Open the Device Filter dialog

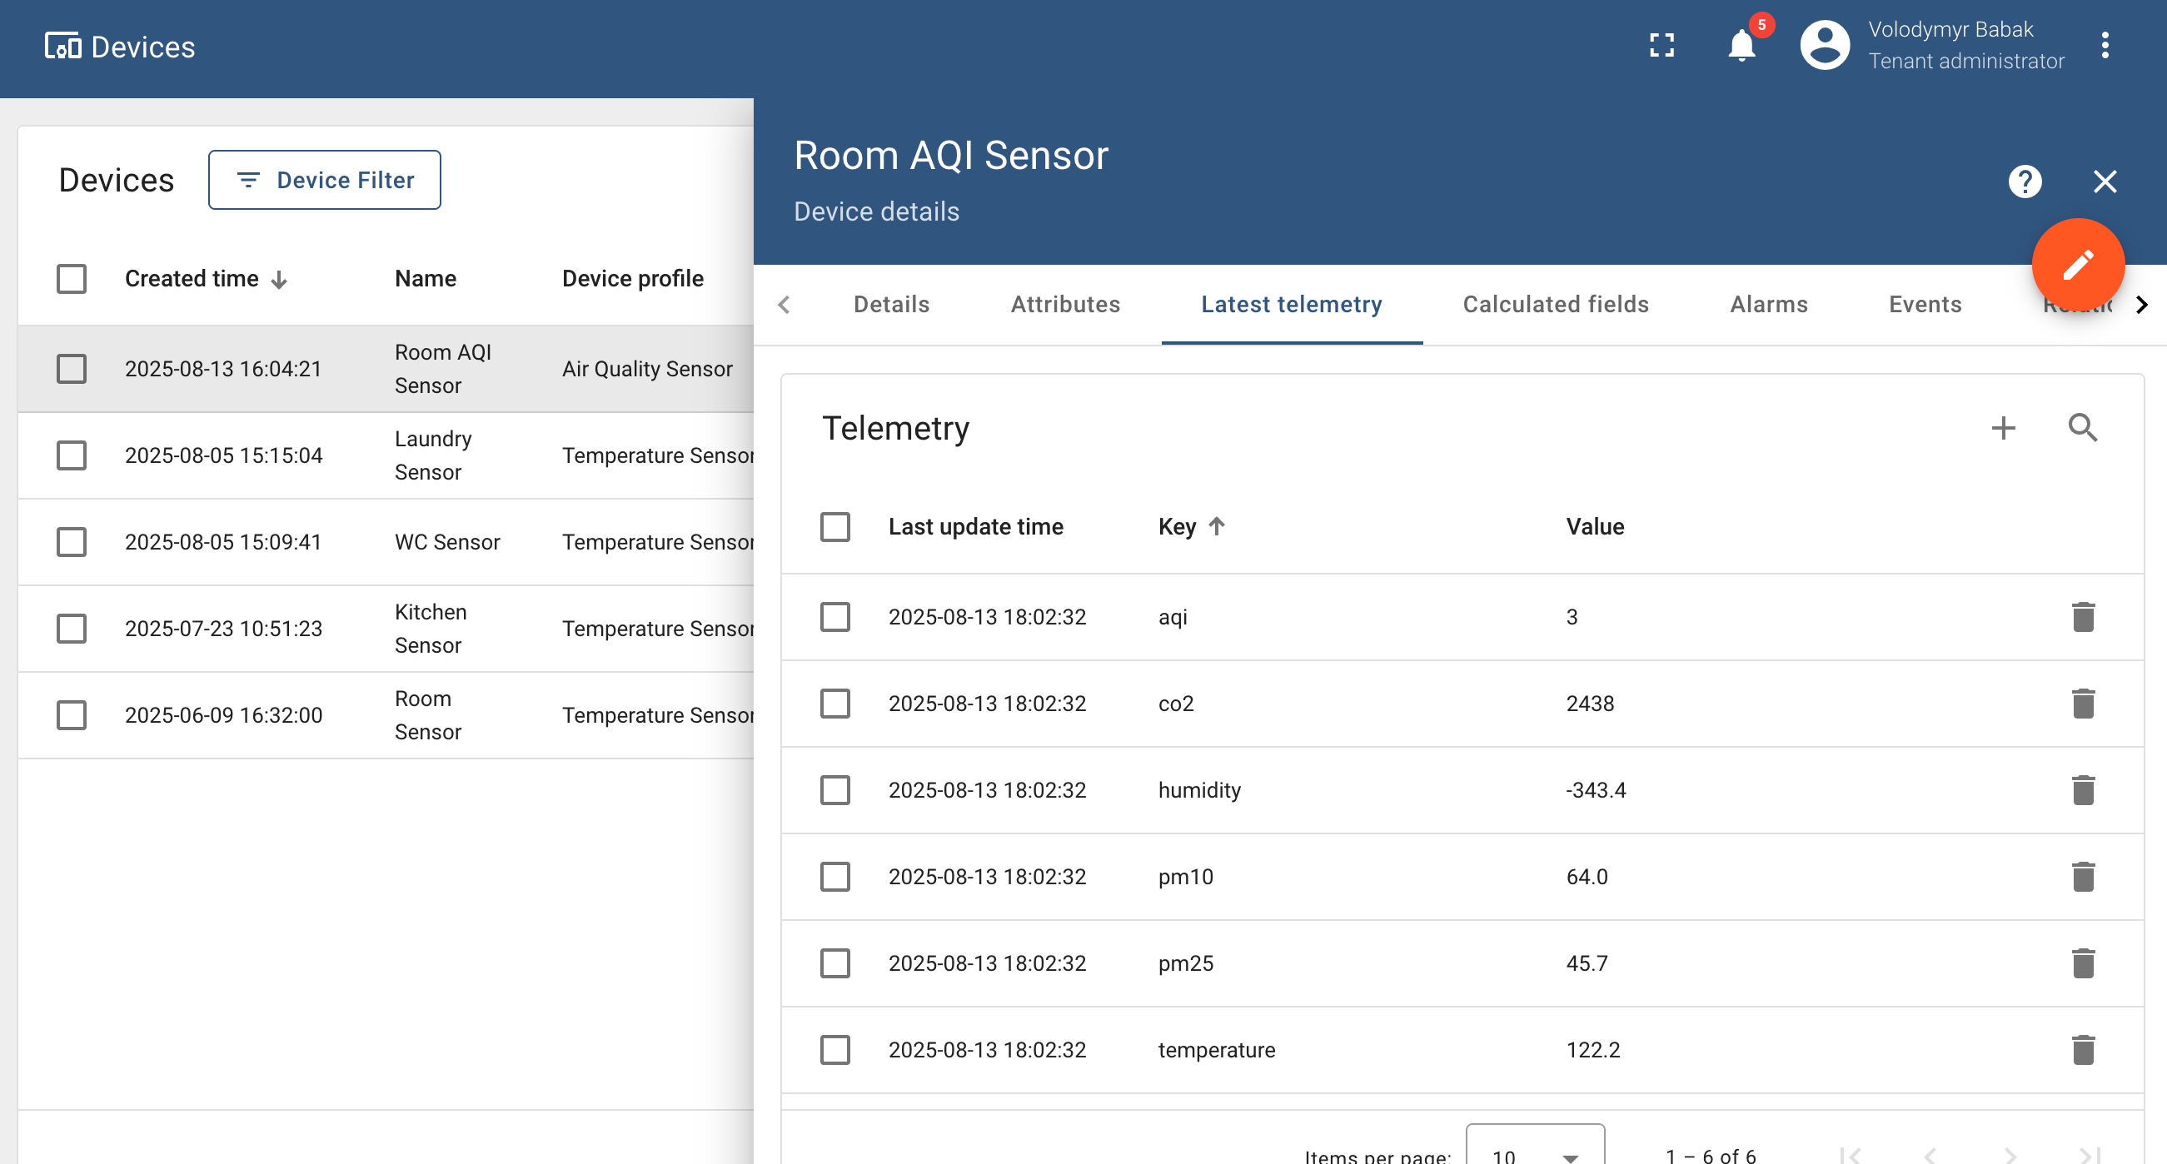click(325, 179)
